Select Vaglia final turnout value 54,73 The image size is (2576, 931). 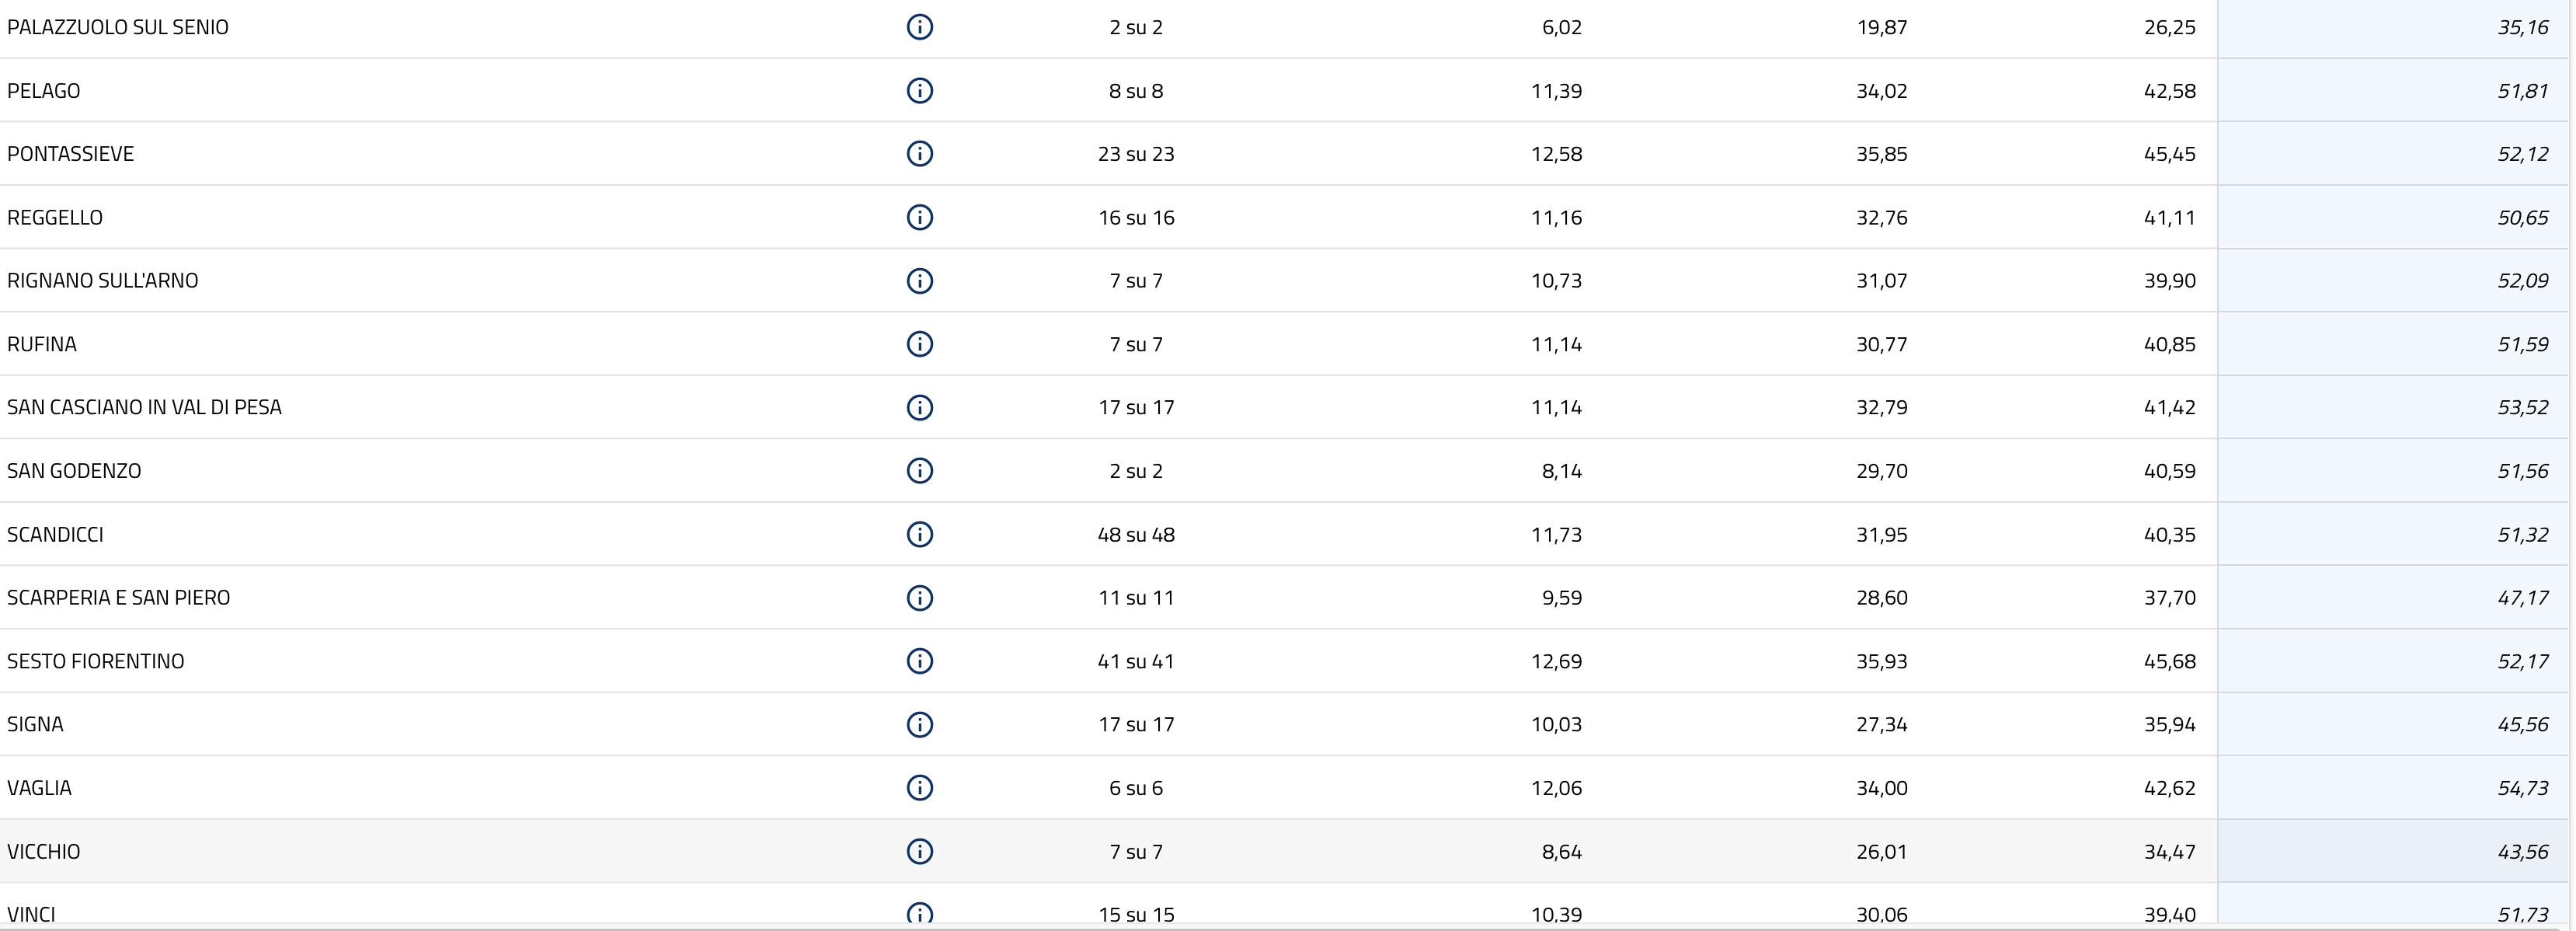pos(2522,788)
